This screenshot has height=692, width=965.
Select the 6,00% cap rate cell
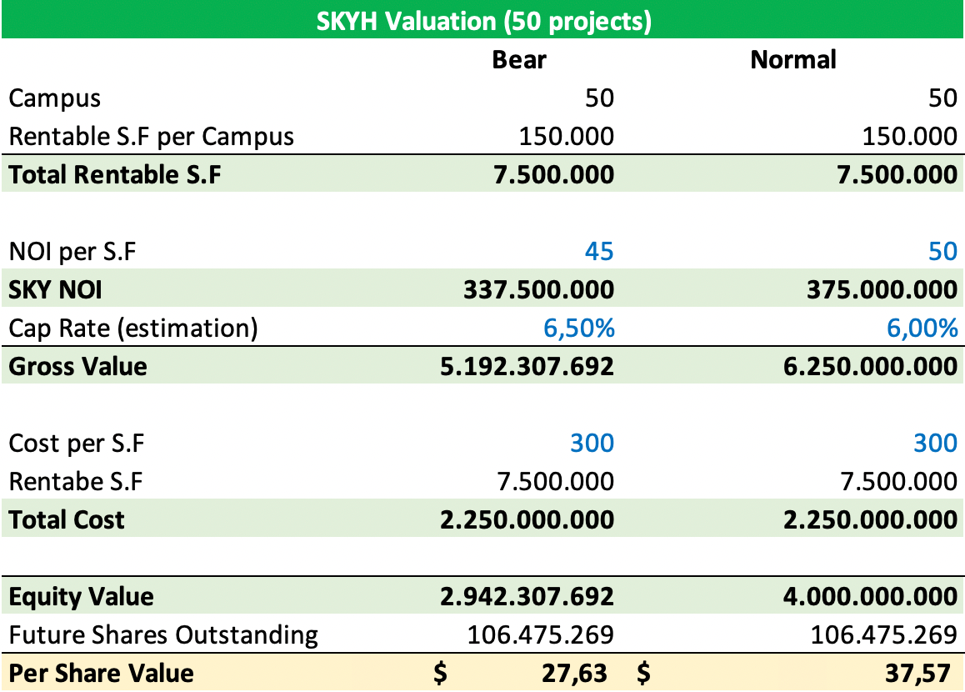pyautogui.click(x=922, y=328)
